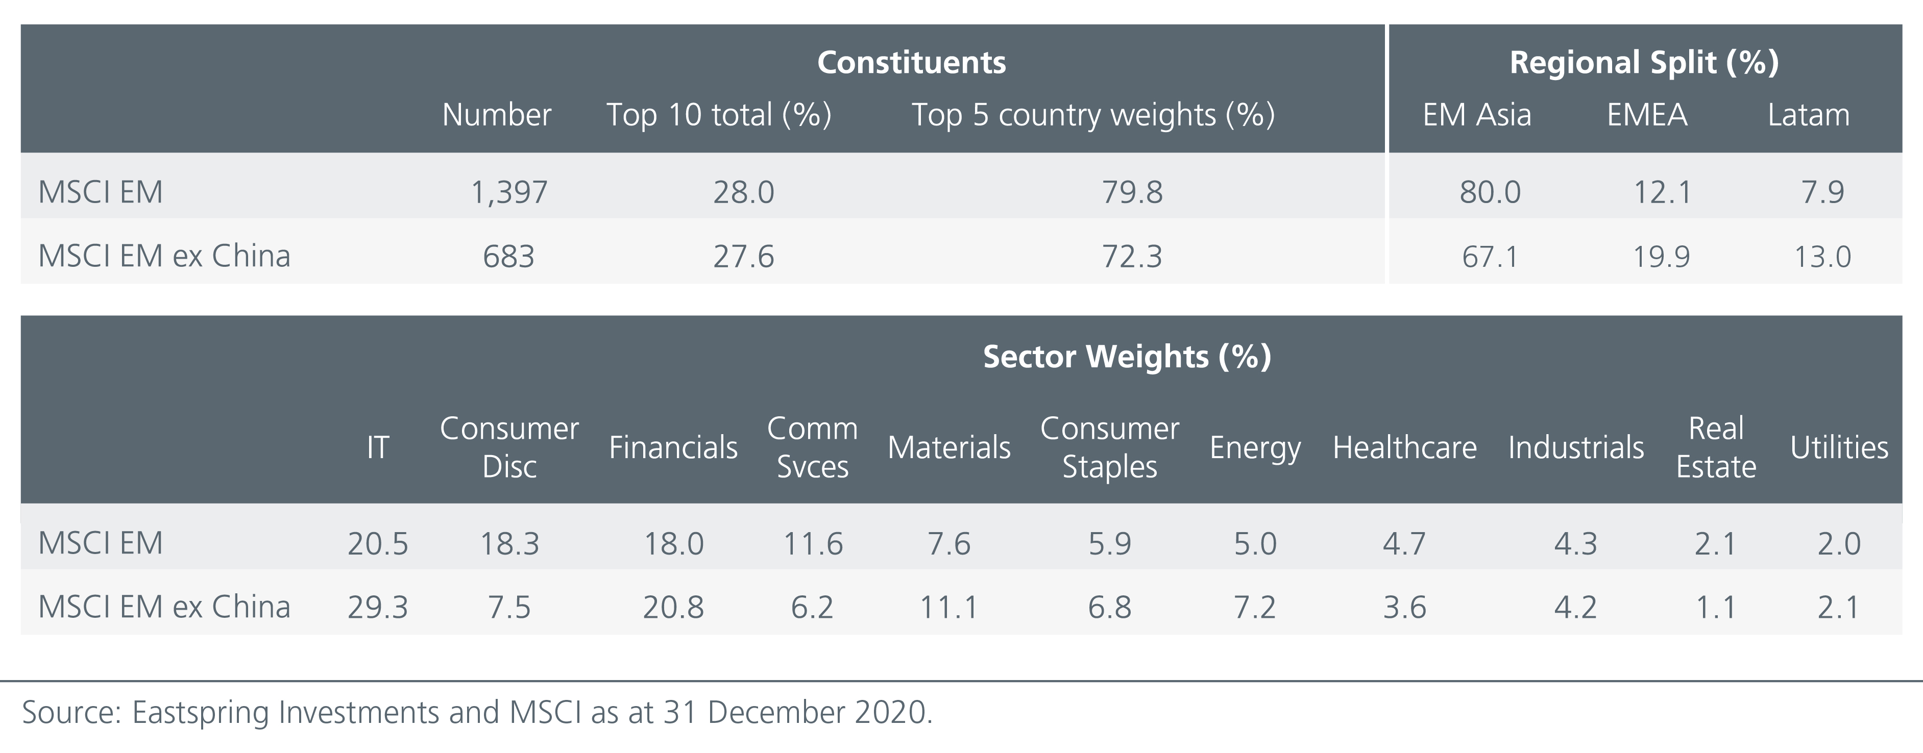Click the 11.1 Materials weight value

tap(948, 608)
